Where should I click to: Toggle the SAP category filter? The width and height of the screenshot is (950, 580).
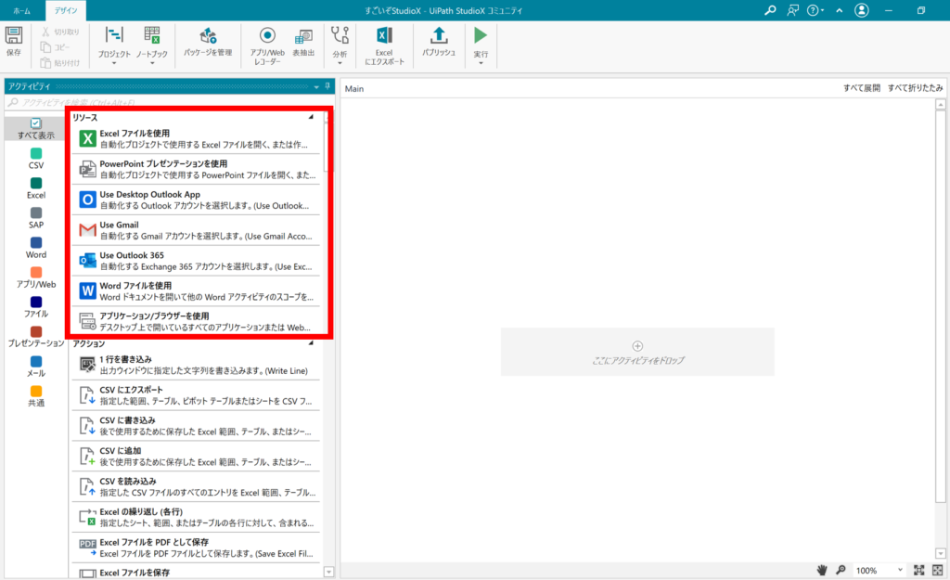tap(36, 217)
